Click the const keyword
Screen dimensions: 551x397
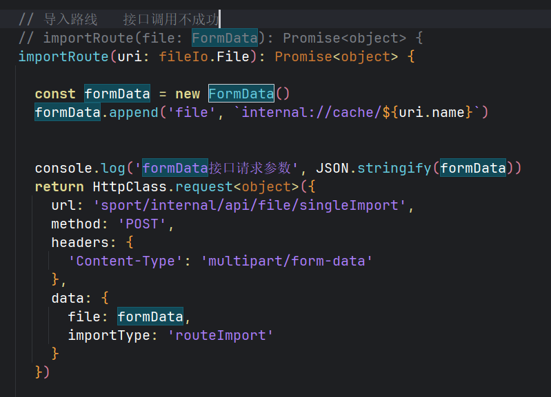tap(55, 94)
